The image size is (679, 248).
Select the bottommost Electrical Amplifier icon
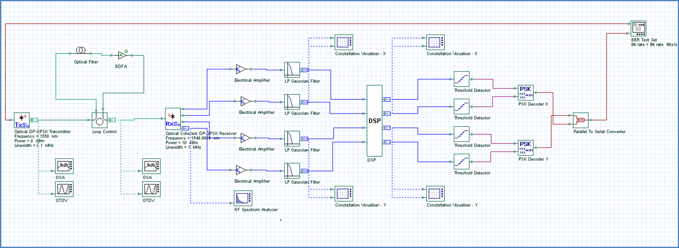click(x=241, y=170)
